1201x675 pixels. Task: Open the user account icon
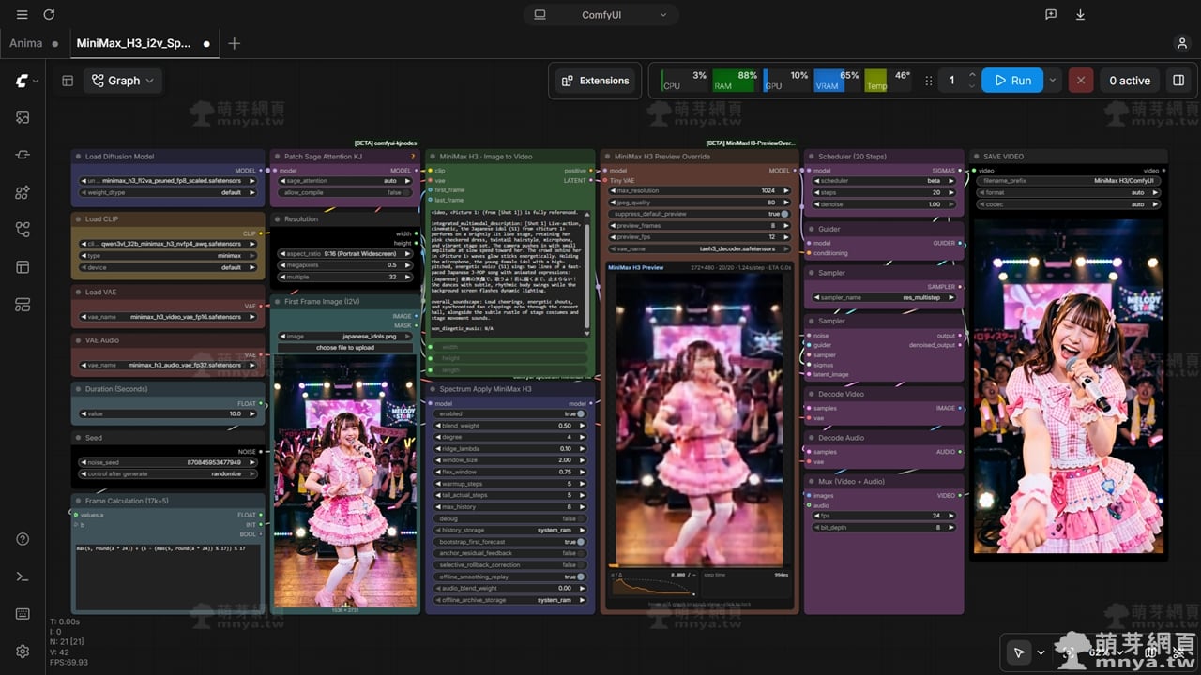[x=1182, y=43]
